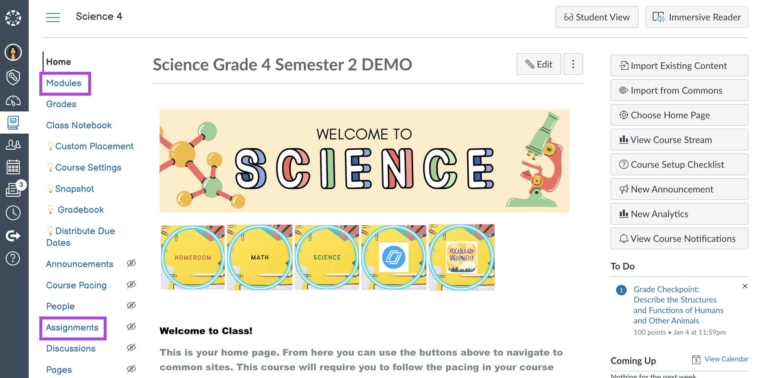Click the Help question mark icon

coord(13,259)
